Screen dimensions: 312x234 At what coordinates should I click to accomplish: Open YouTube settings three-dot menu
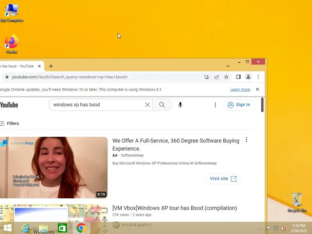(x=215, y=105)
